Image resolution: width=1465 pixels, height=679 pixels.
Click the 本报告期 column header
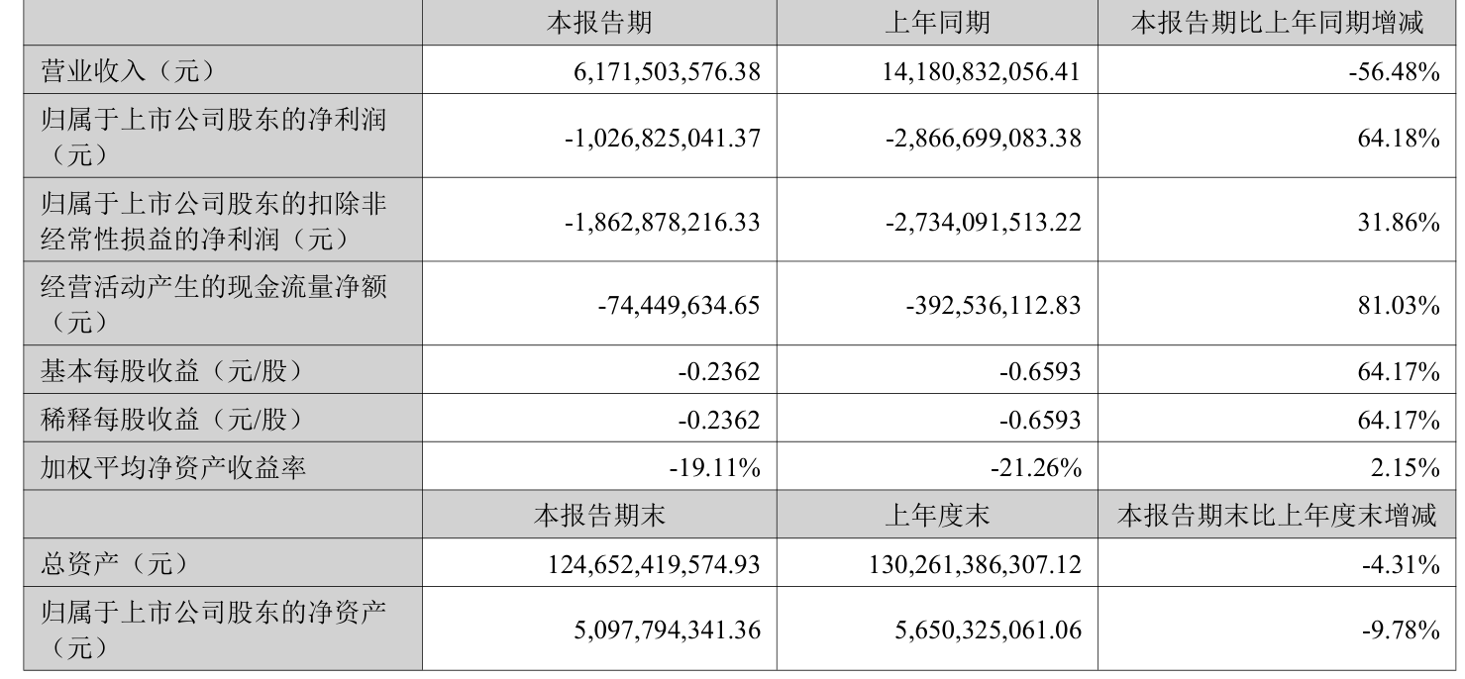(x=598, y=23)
